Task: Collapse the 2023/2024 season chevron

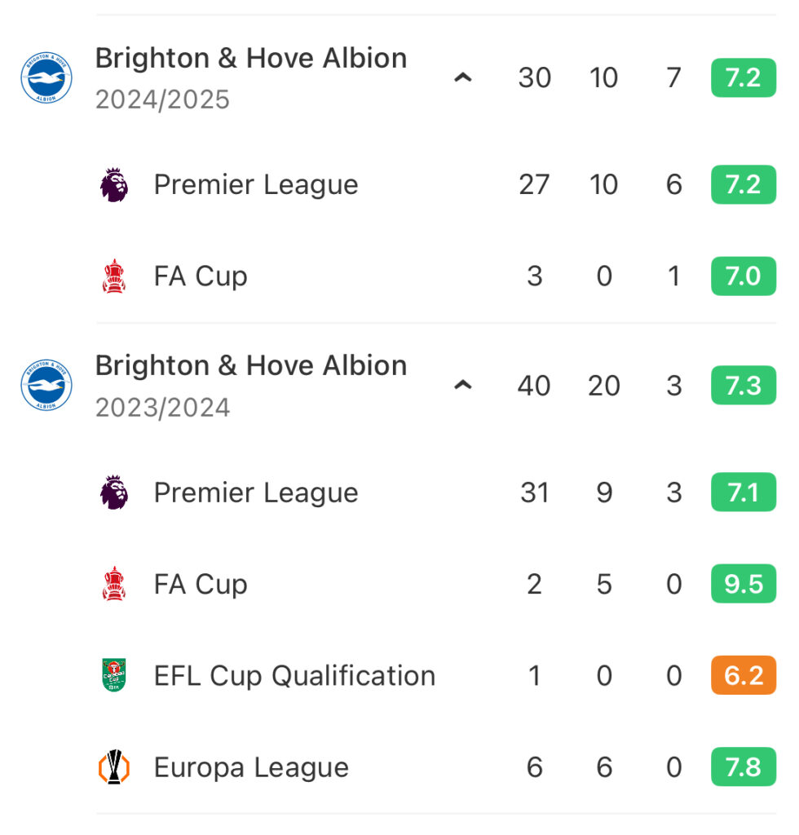Action: point(463,385)
